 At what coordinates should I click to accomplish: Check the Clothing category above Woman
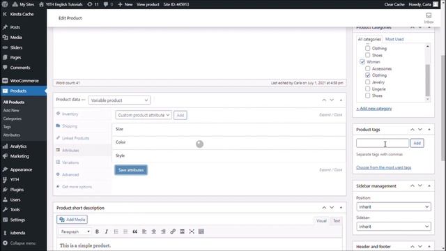pyautogui.click(x=367, y=48)
